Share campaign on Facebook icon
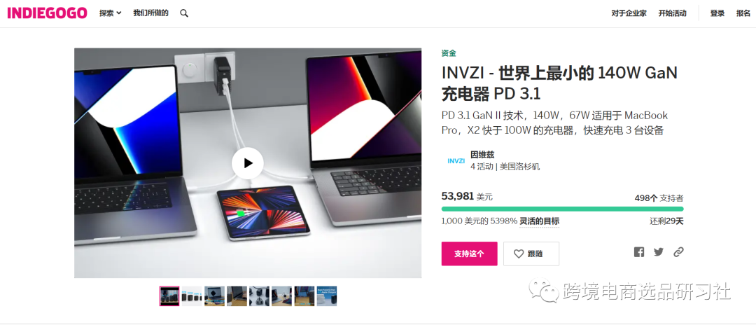 (x=639, y=252)
